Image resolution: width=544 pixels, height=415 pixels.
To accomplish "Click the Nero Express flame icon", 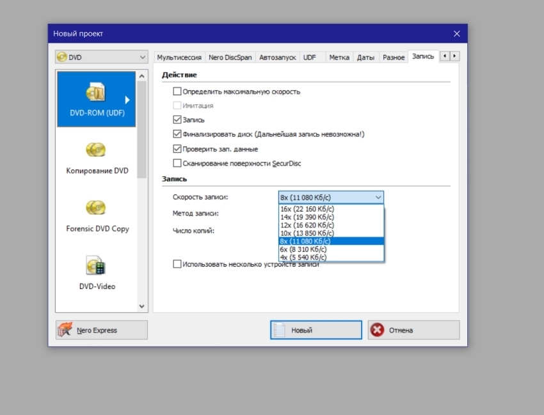I will click(x=65, y=330).
